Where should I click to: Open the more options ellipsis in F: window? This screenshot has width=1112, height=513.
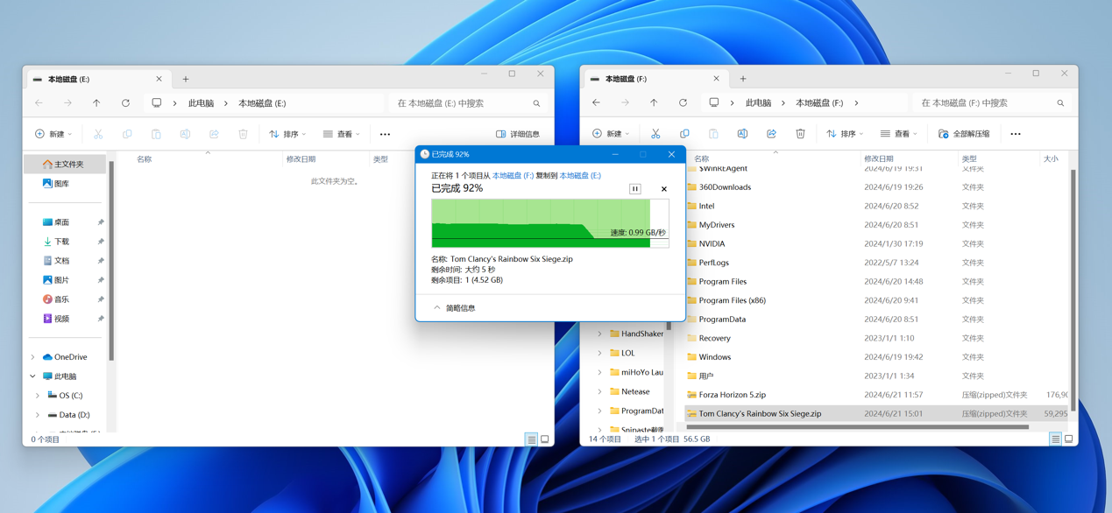[x=1016, y=134]
